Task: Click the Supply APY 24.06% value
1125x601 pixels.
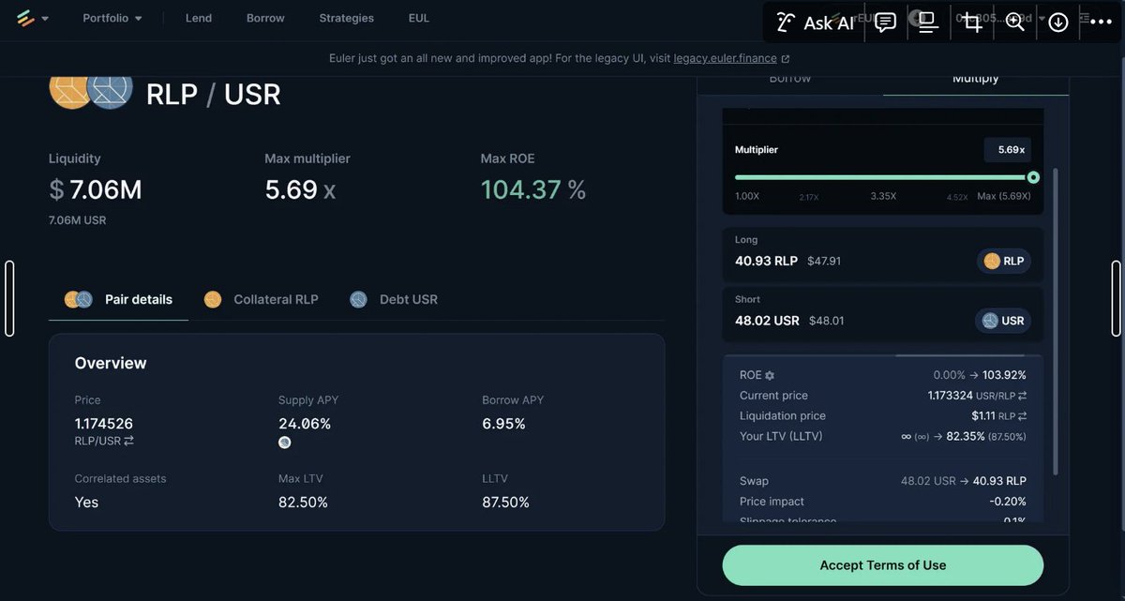Action: pos(305,424)
